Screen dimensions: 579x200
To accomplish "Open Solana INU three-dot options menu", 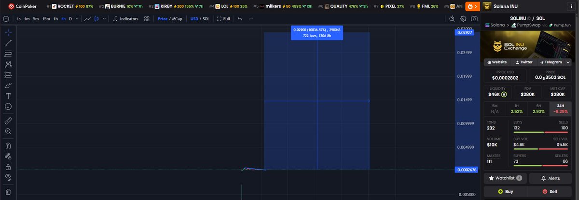I will click(572, 6).
